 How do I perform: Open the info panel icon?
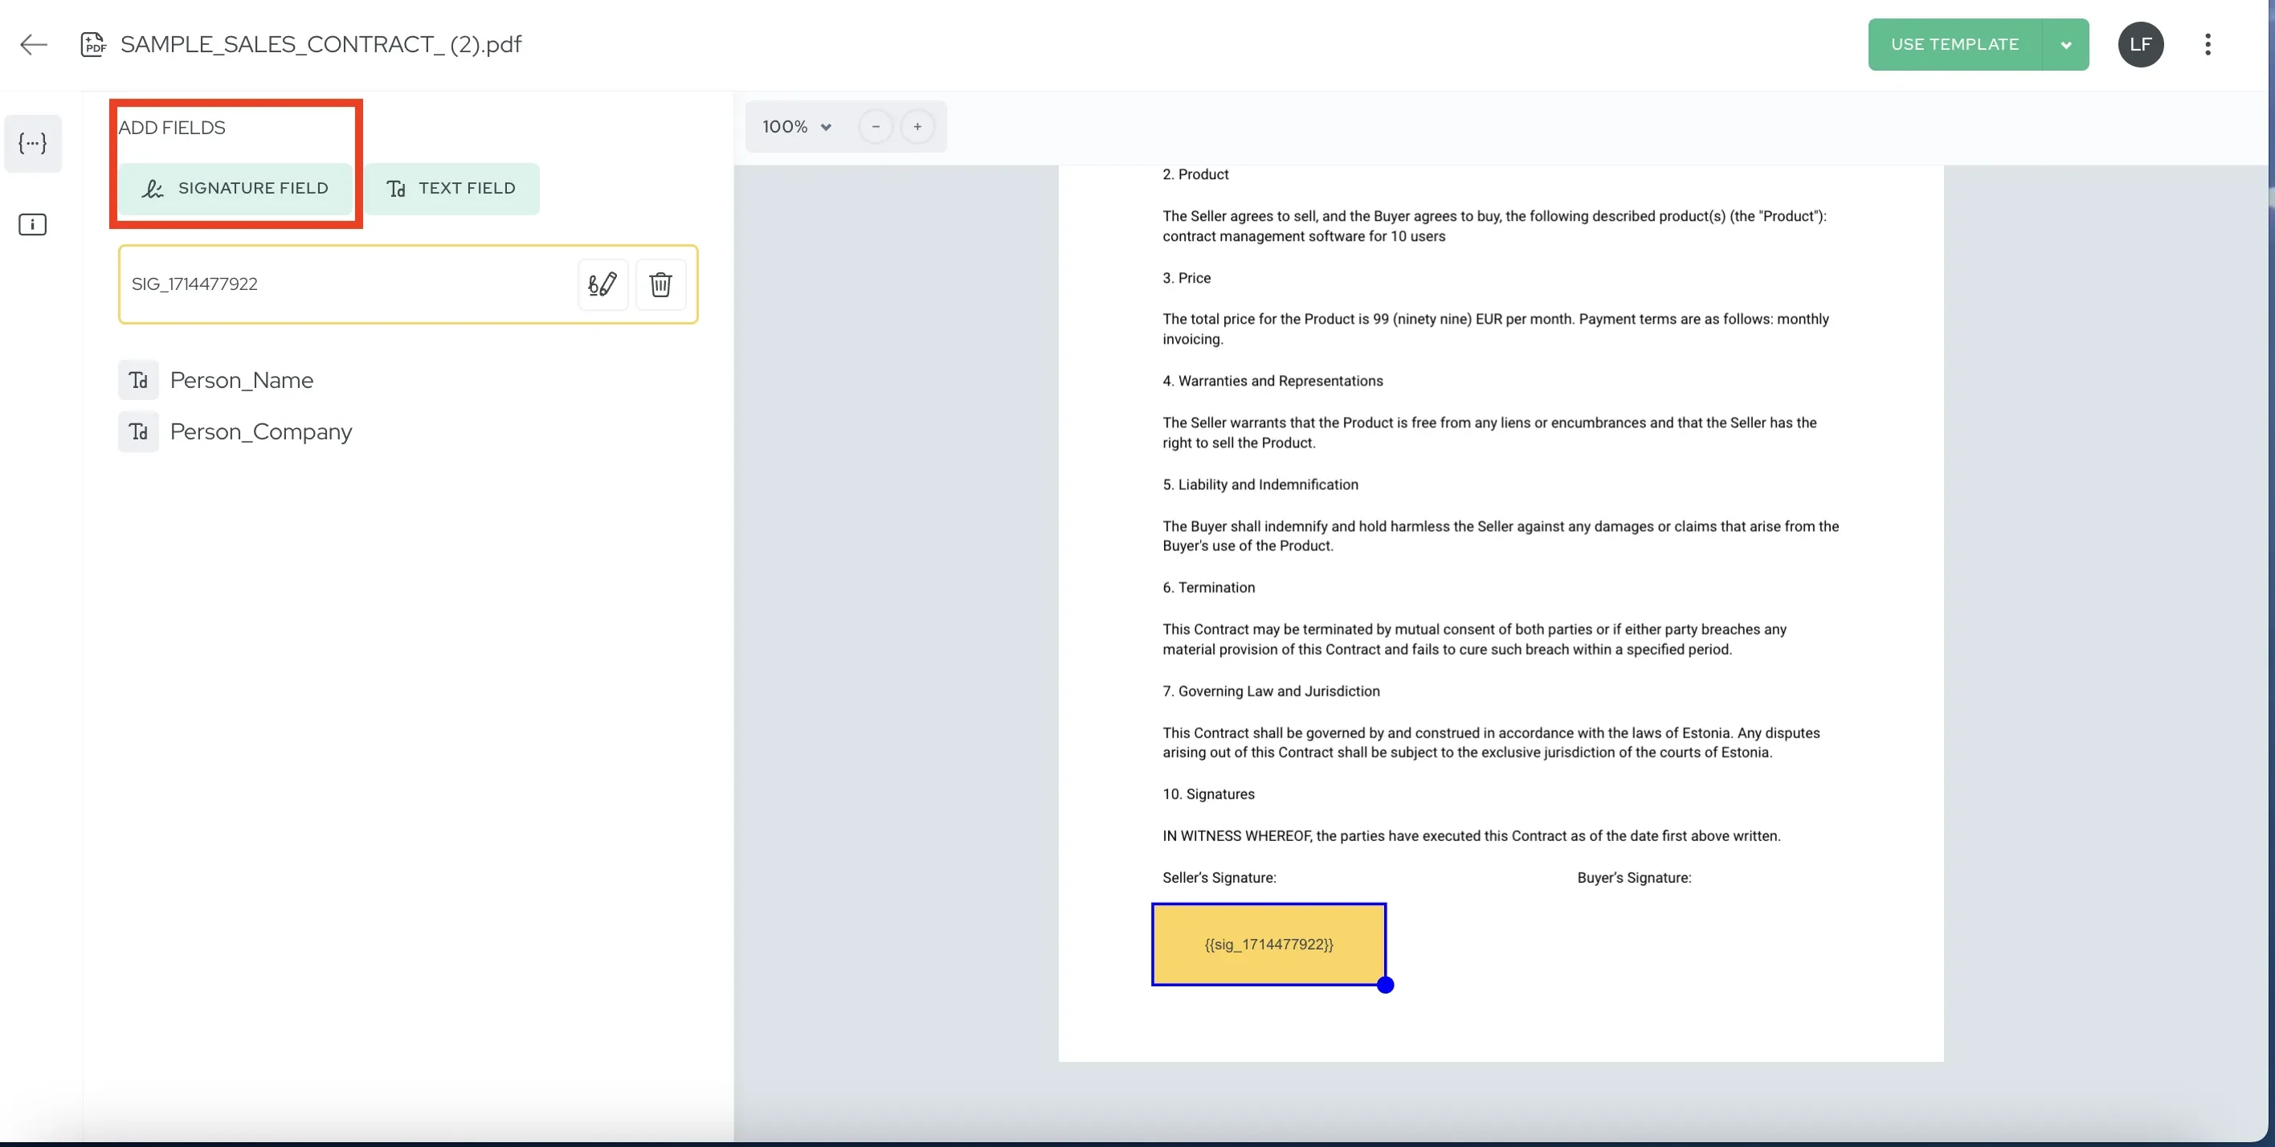point(33,225)
